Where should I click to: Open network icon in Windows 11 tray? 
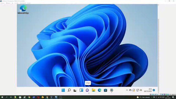point(137,90)
